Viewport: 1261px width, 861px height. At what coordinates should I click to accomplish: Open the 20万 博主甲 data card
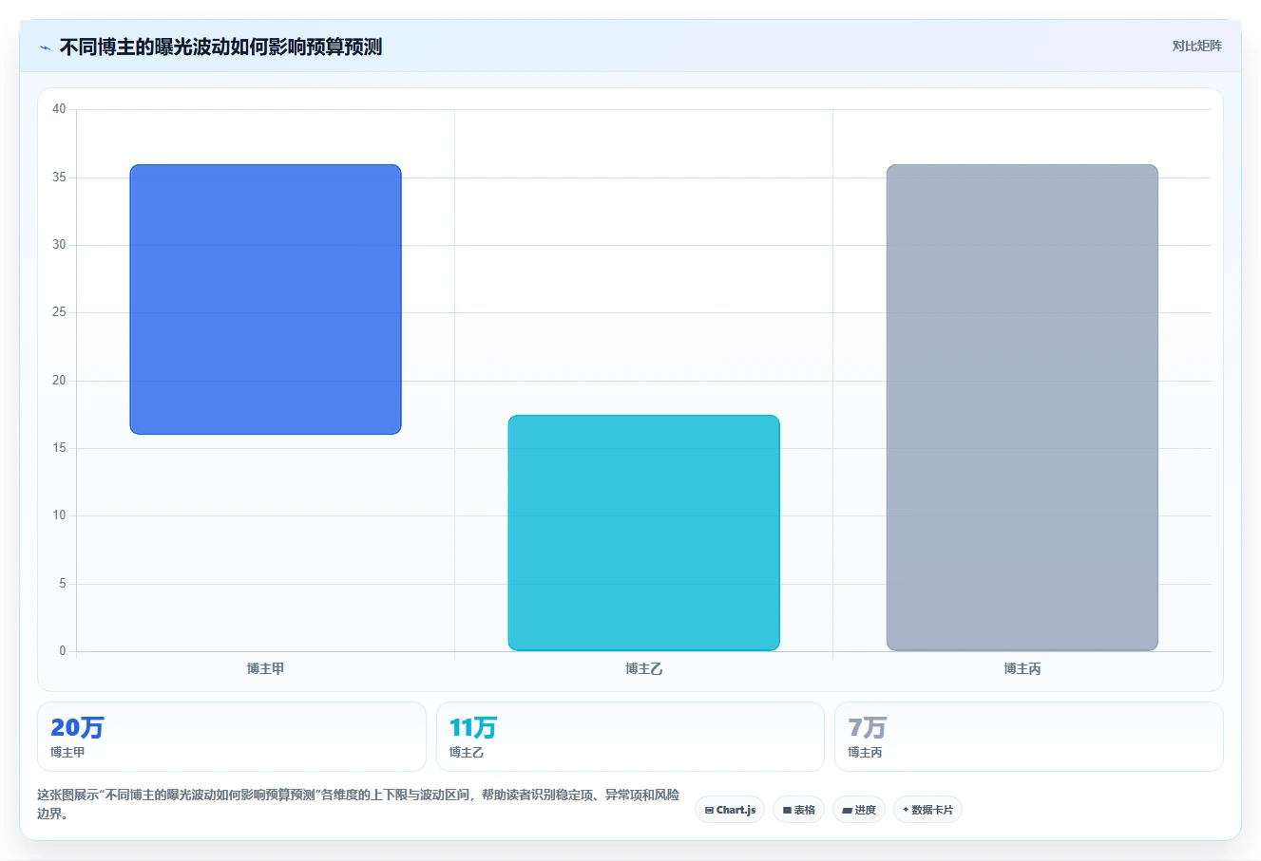pyautogui.click(x=232, y=737)
